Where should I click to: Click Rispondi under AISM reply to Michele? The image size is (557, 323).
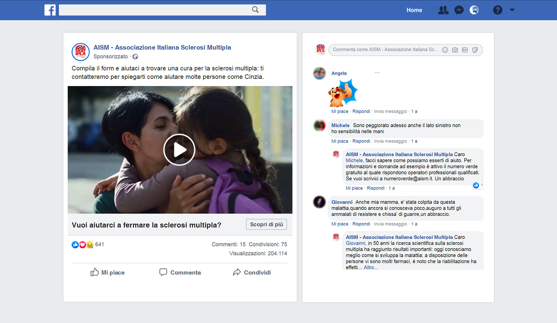coord(376,188)
